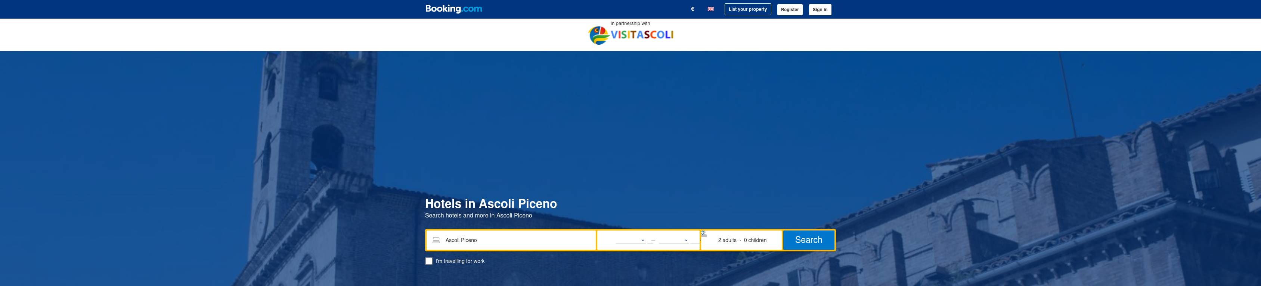
Task: Tick the travelling for work checkbox
Action: [x=429, y=261]
